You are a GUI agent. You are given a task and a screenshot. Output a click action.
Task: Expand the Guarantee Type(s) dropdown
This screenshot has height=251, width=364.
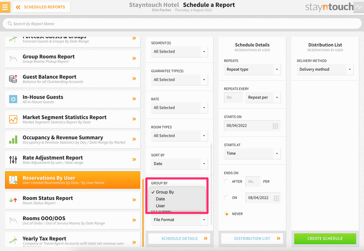click(x=179, y=79)
